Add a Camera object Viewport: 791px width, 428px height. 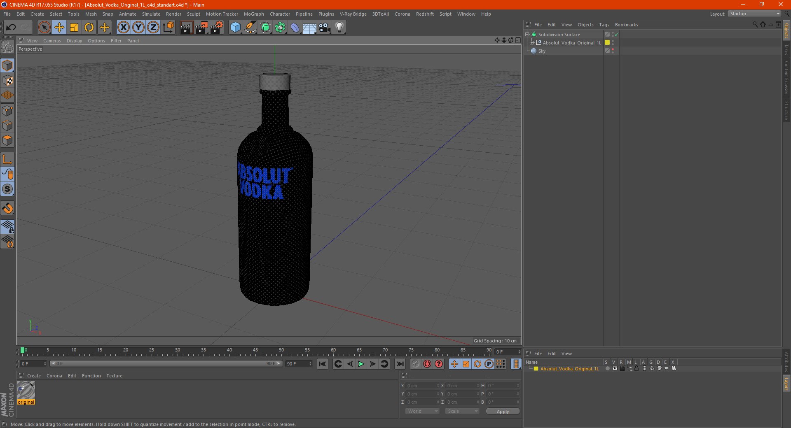pyautogui.click(x=325, y=28)
